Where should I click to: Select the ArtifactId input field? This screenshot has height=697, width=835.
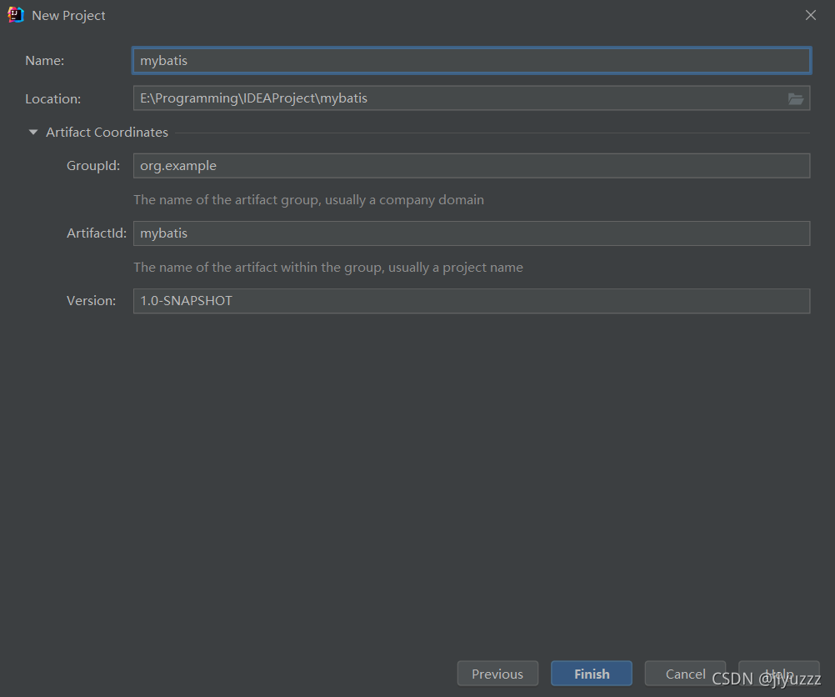coord(472,233)
